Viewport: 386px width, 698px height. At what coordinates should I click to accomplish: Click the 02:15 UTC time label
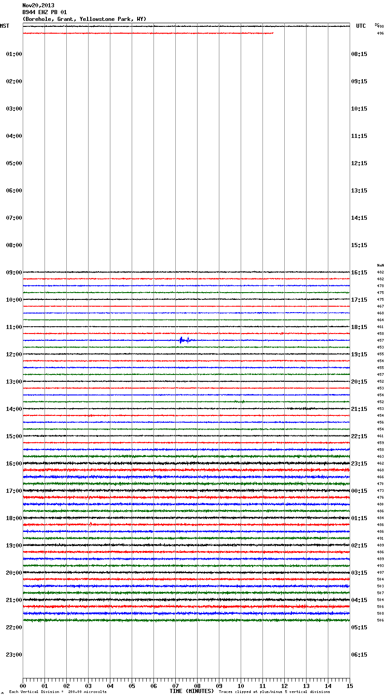359,546
